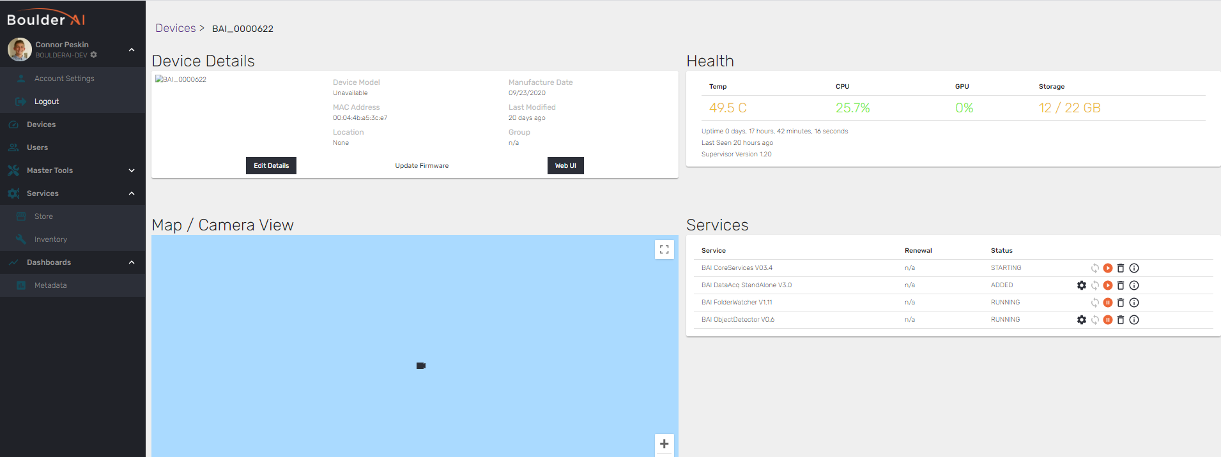Go back via the Devices breadcrumb
Viewport: 1221px width, 457px height.
coord(176,28)
